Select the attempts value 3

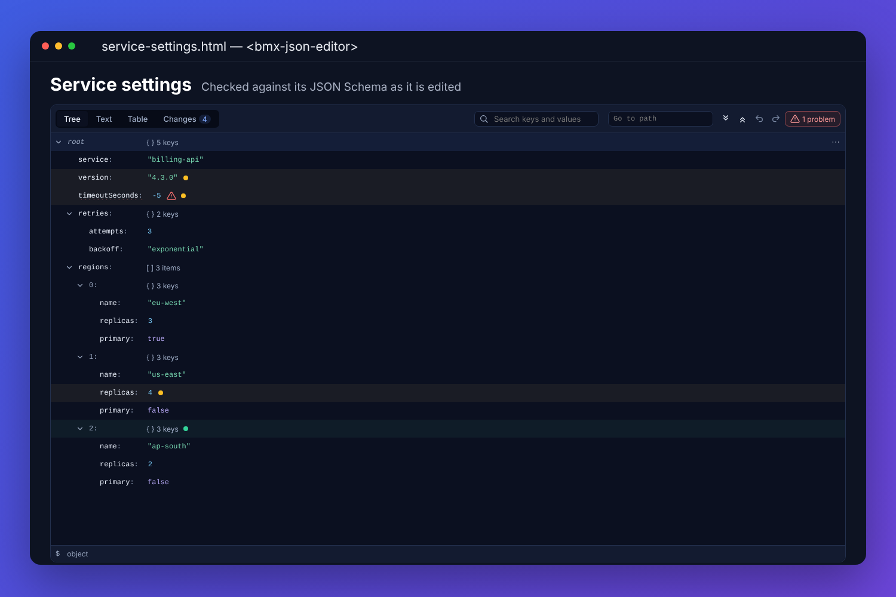pos(150,232)
